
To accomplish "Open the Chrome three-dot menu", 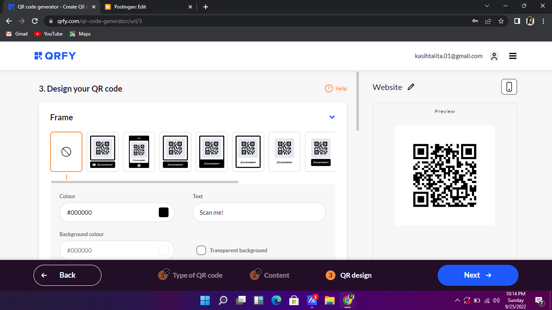I will coord(543,21).
